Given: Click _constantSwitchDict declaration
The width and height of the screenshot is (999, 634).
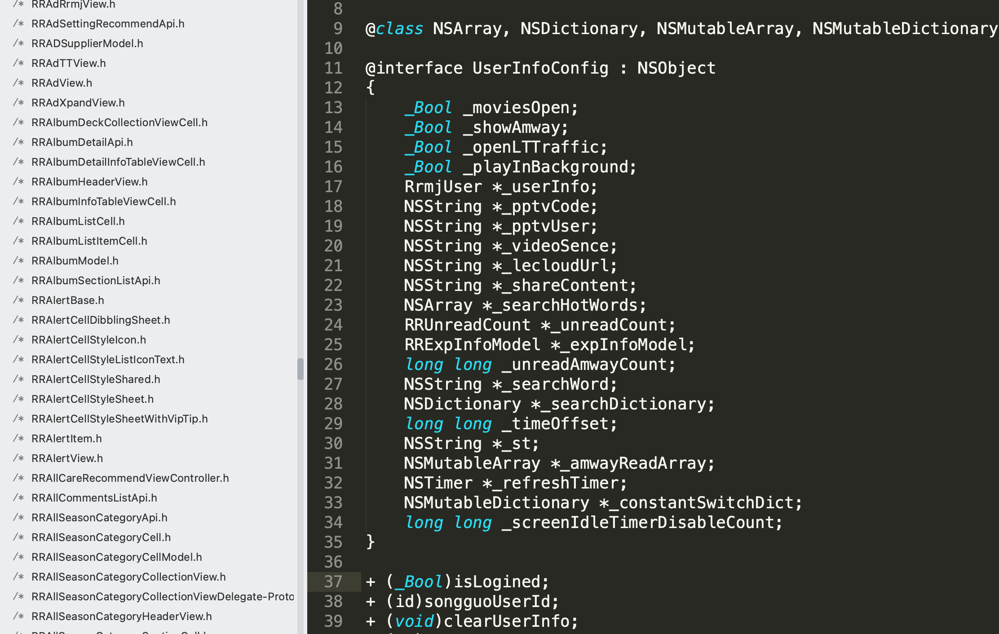Looking at the screenshot, I should pos(701,503).
